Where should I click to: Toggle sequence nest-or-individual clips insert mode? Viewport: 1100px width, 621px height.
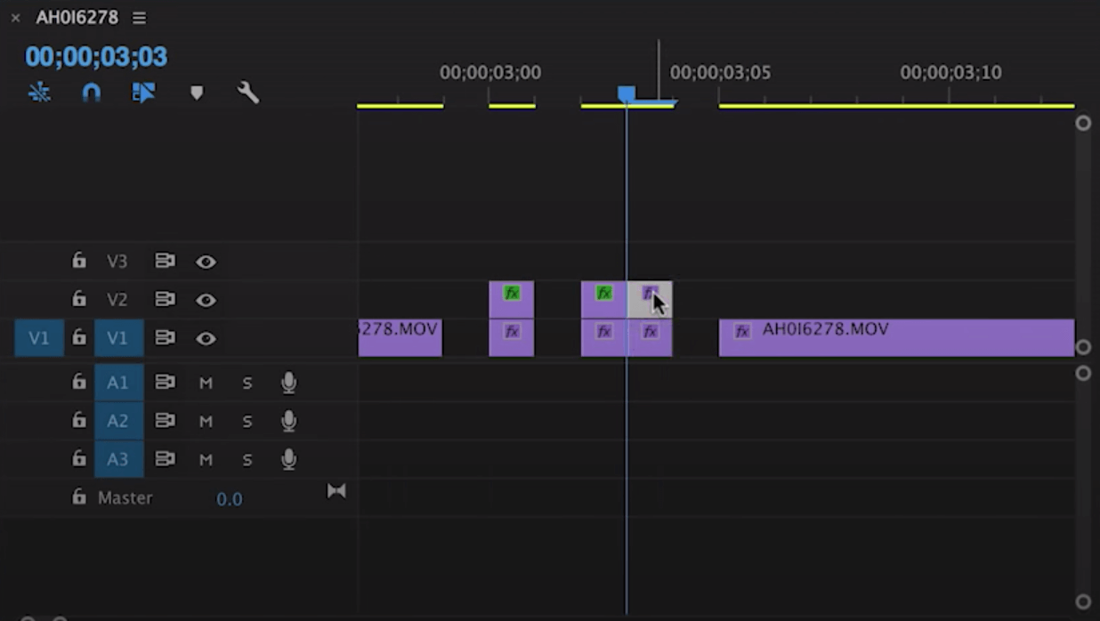[39, 93]
